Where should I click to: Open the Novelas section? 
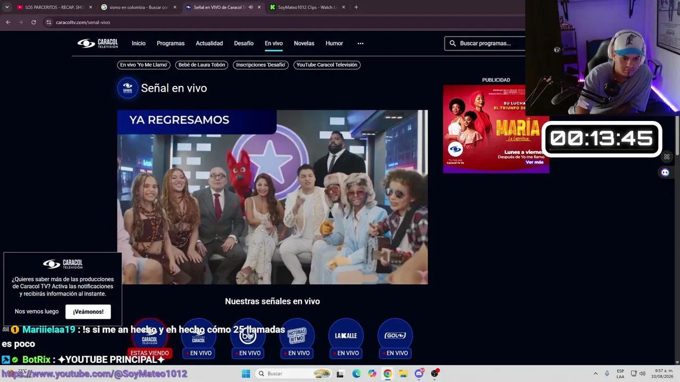pos(304,44)
